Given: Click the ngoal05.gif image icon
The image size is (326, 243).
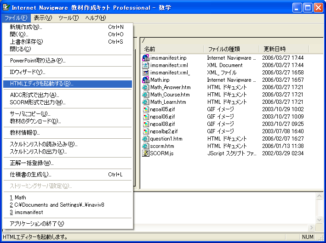Looking at the screenshot, I should pos(146,109).
